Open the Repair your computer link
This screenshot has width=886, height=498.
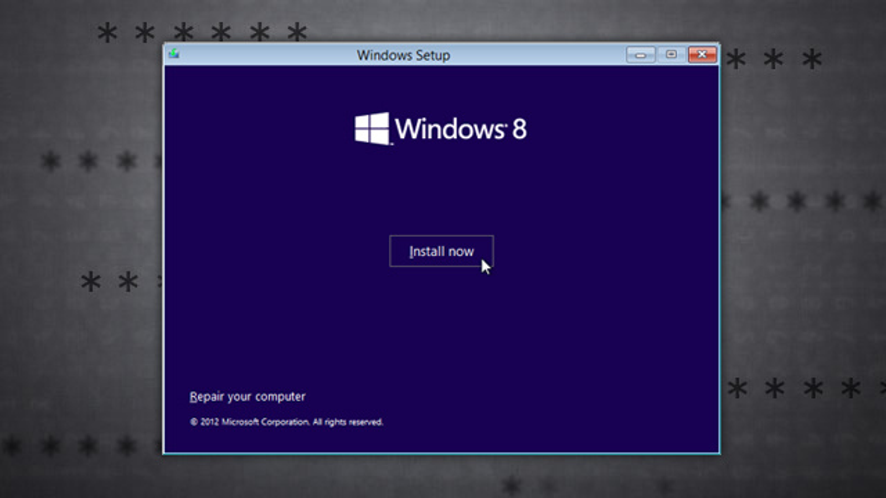(x=248, y=397)
